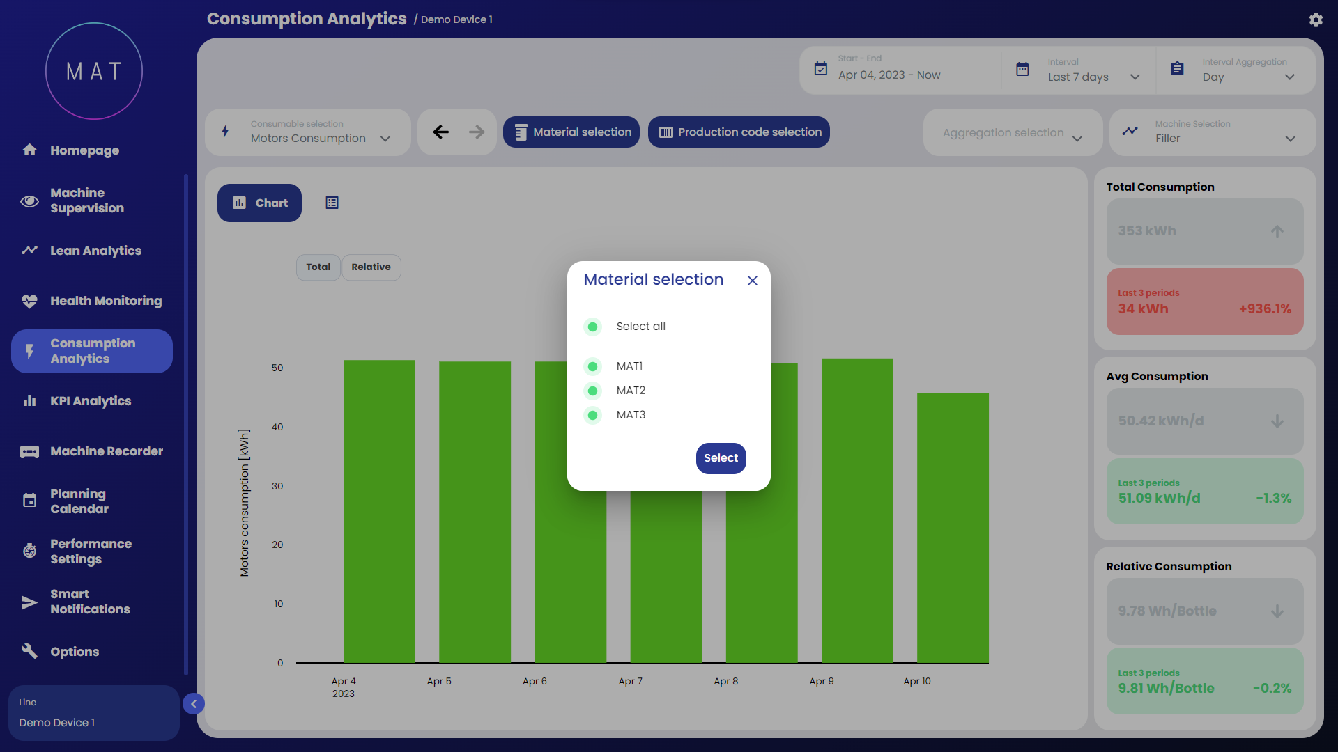Click the back arrow navigation icon
Image resolution: width=1338 pixels, height=752 pixels.
click(440, 132)
